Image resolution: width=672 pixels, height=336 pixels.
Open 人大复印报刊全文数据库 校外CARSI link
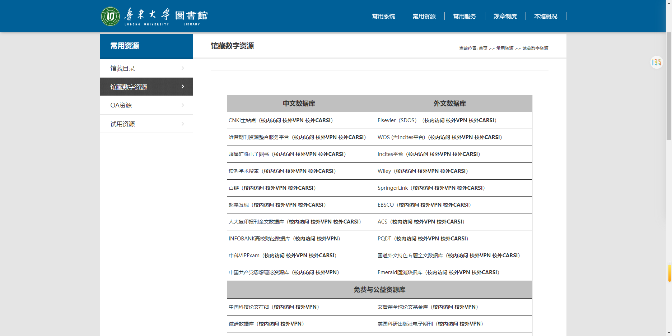[x=346, y=222]
